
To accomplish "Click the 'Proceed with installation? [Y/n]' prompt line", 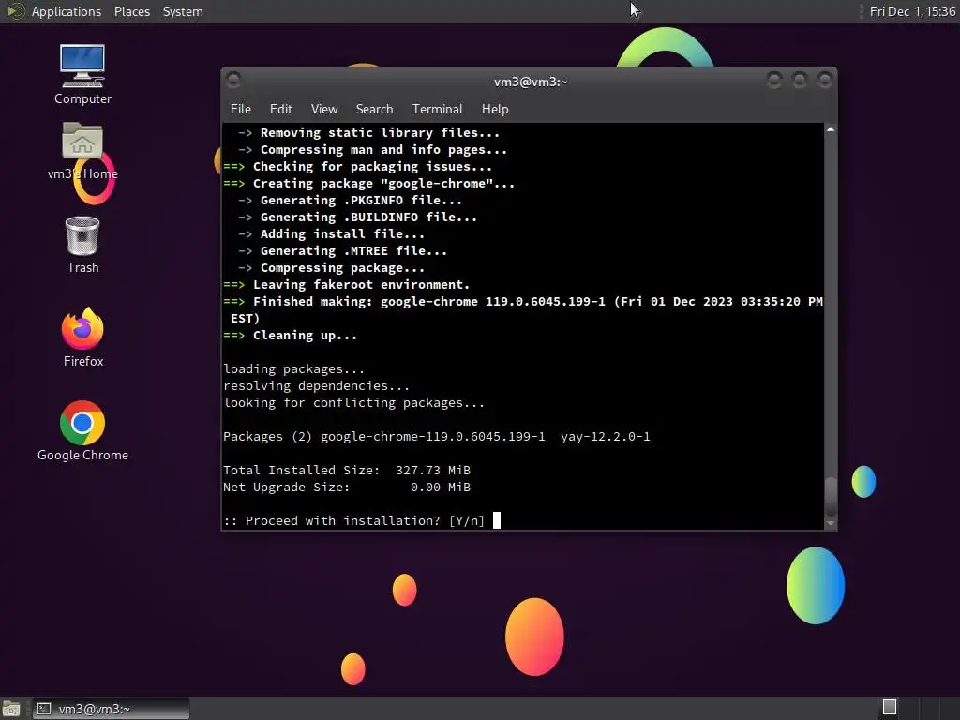I will 353,521.
